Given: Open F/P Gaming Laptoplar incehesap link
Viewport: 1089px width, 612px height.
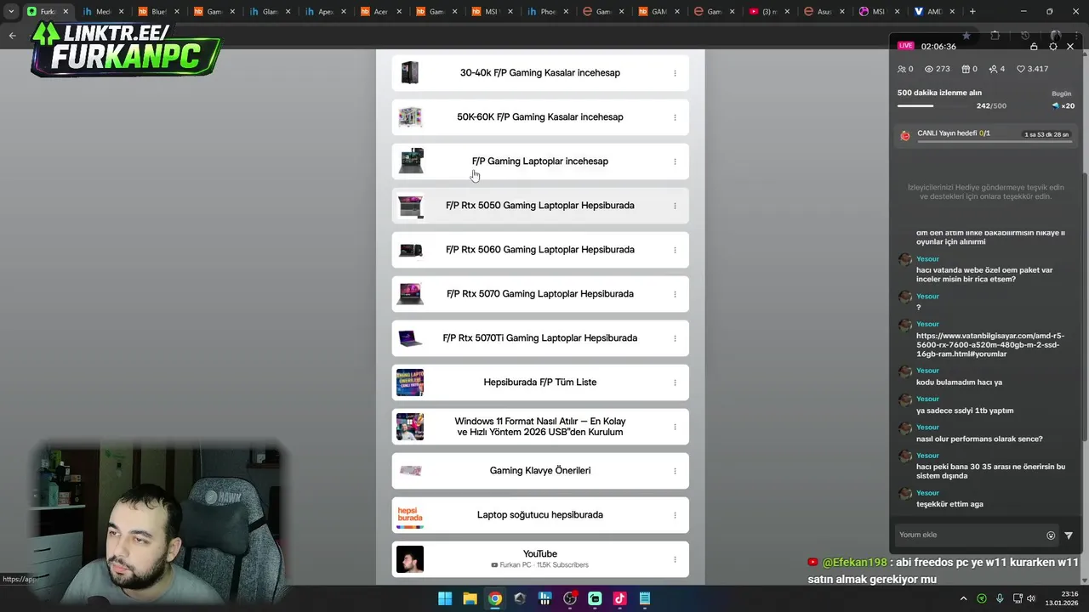Looking at the screenshot, I should pos(539,161).
